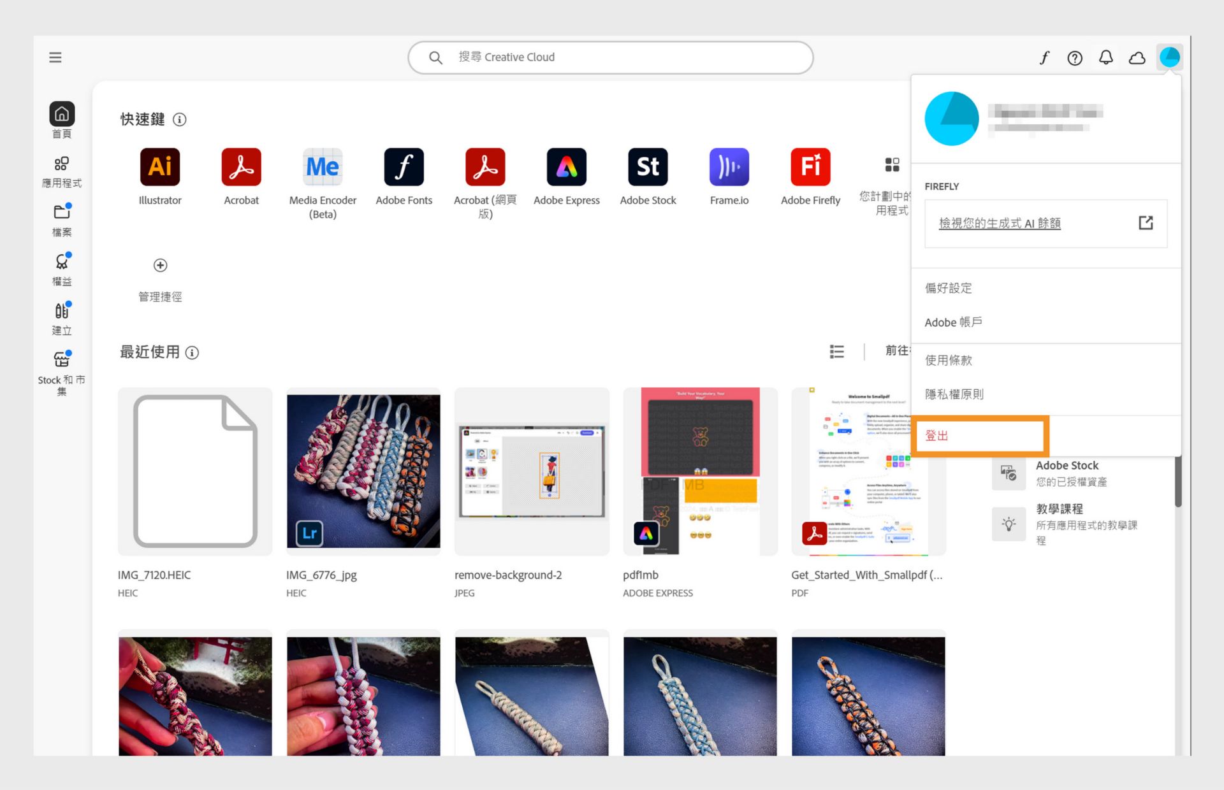The height and width of the screenshot is (790, 1224).
Task: Switch recent files to list view
Action: 836,351
